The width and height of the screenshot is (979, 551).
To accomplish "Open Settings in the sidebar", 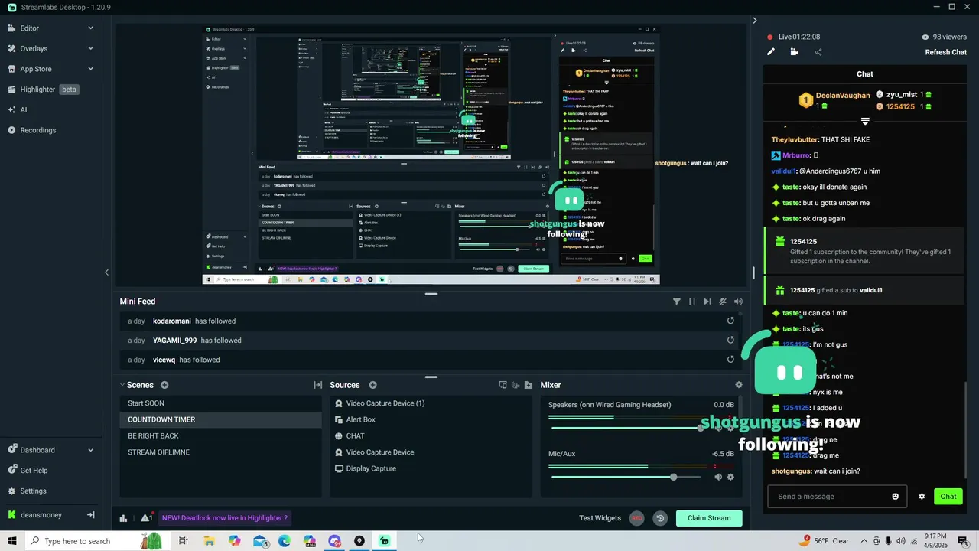I will [x=33, y=491].
